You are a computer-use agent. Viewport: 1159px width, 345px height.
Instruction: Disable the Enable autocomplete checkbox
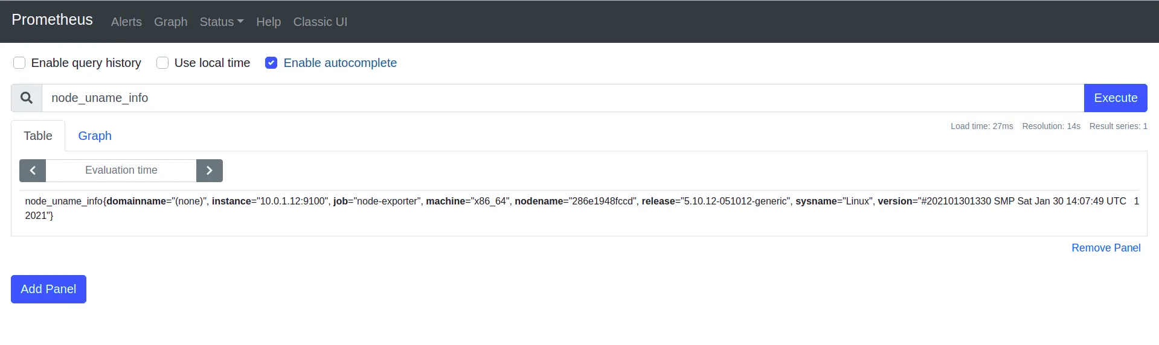pyautogui.click(x=271, y=63)
